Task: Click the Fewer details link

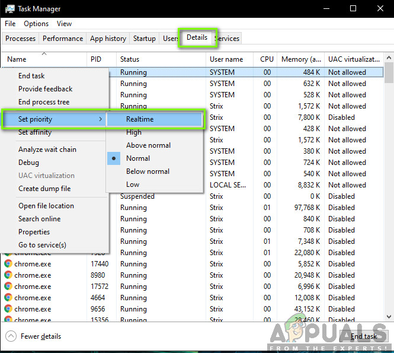Action: pos(41,336)
